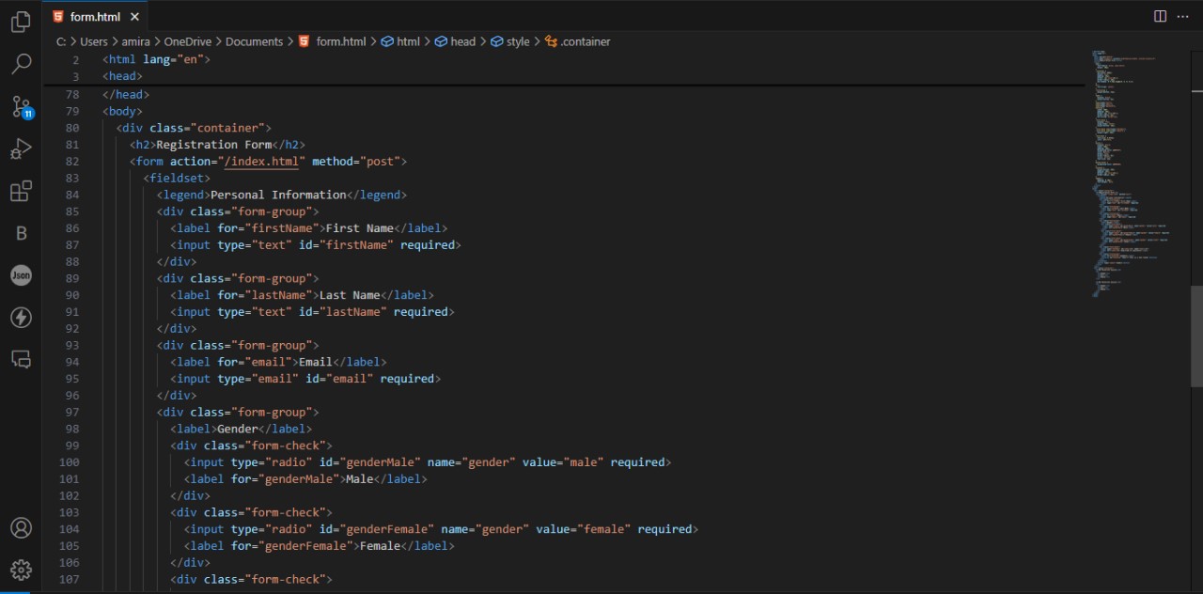Click 'First Name' label text in code
This screenshot has width=1203, height=594.
tap(359, 228)
